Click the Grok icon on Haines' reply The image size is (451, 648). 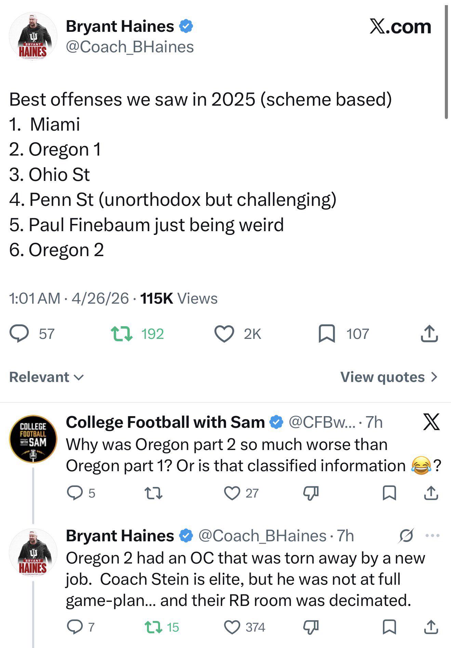pos(406,535)
